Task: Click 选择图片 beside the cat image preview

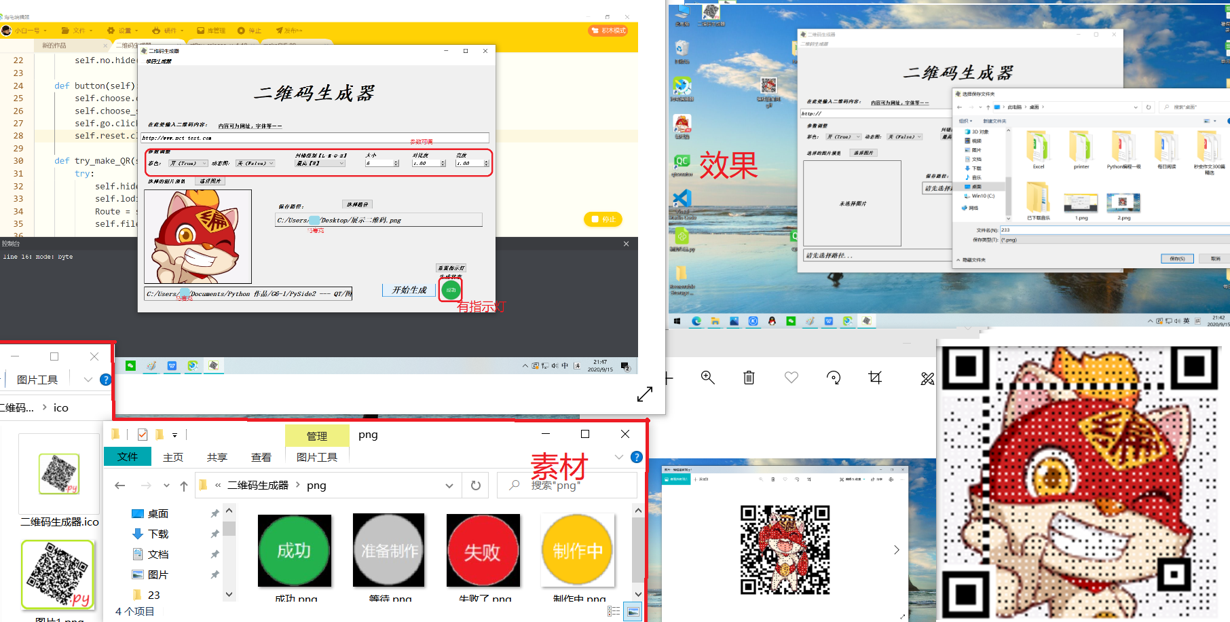Action: (x=210, y=181)
